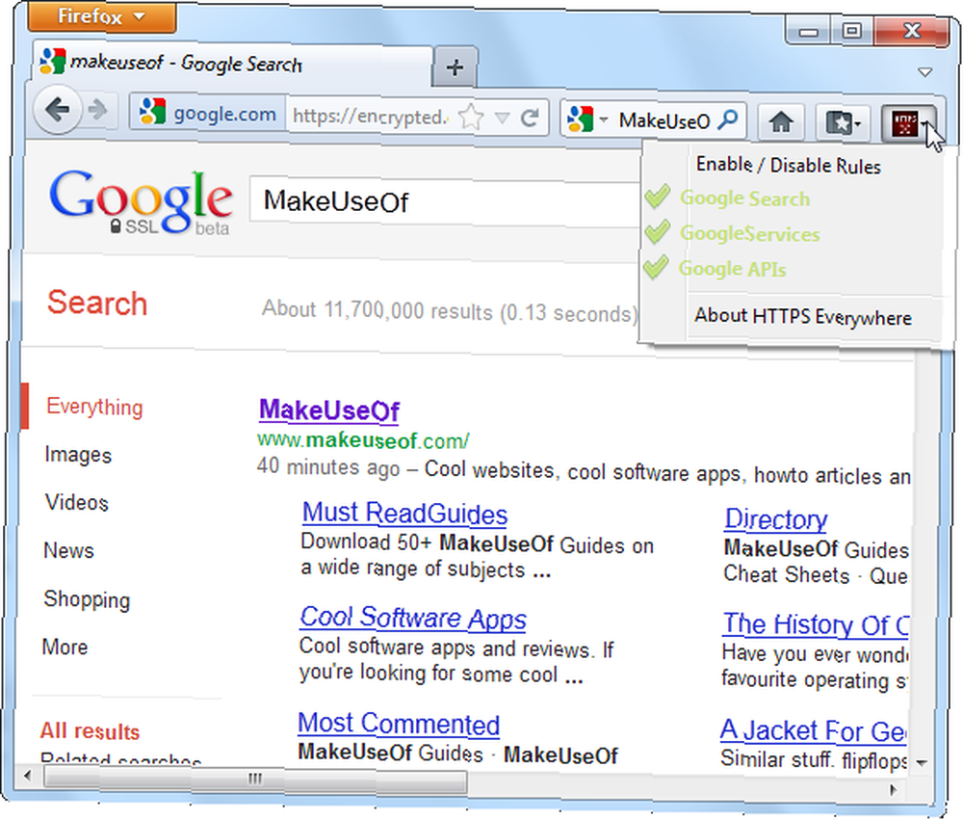963x820 pixels.
Task: Expand More search categories
Action: click(65, 648)
